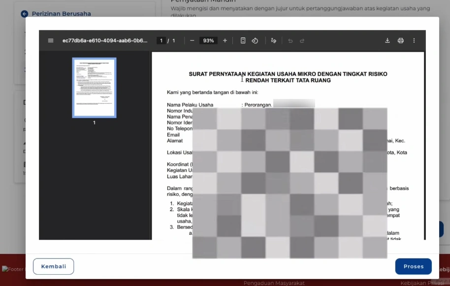Click the page number input field
450x286 pixels.
(161, 41)
